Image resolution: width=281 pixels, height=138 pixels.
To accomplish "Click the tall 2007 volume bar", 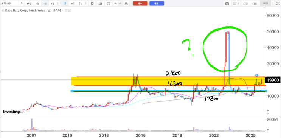I will click(32, 124).
